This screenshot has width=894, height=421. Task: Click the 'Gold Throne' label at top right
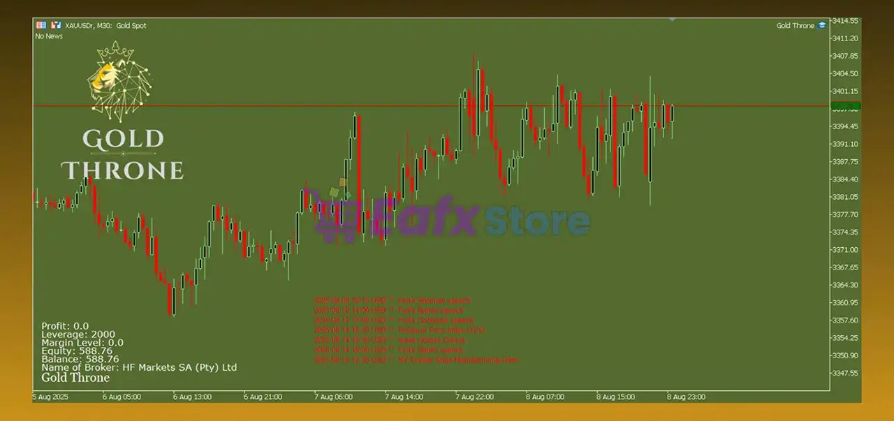point(796,26)
